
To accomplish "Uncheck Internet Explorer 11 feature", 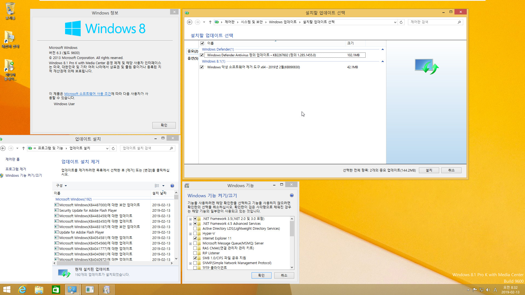I will click(x=195, y=238).
